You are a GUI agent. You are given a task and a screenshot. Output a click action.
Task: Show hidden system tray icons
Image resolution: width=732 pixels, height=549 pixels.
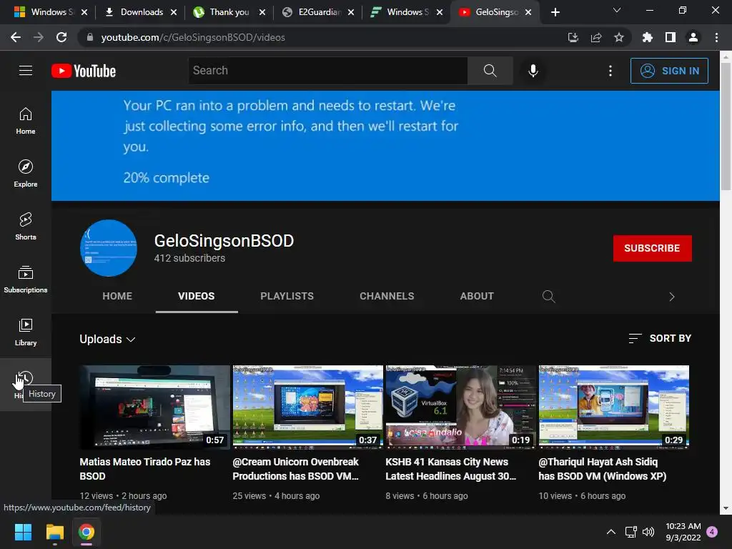[x=610, y=532]
